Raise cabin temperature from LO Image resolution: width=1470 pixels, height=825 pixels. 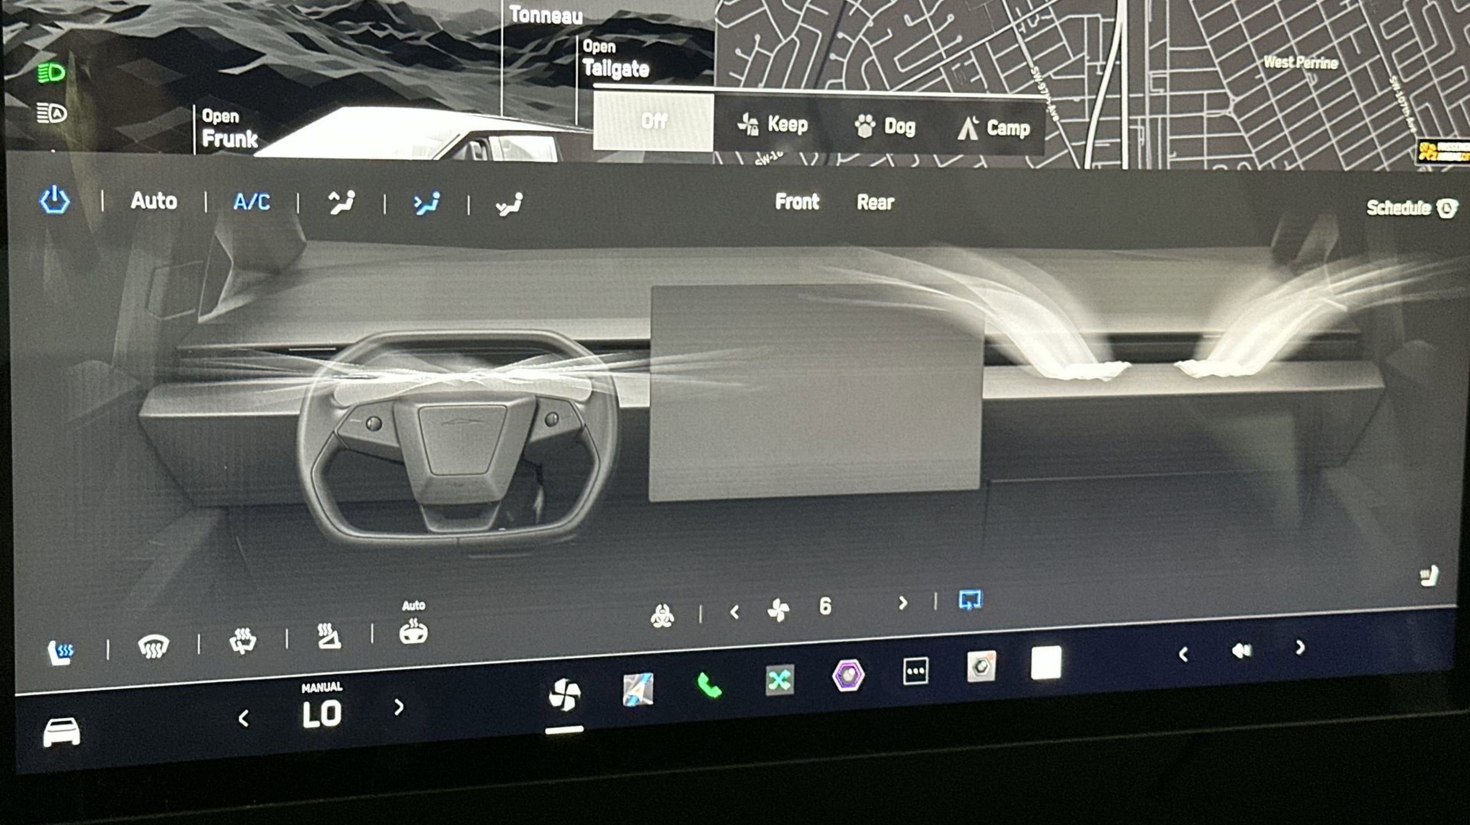click(x=399, y=707)
